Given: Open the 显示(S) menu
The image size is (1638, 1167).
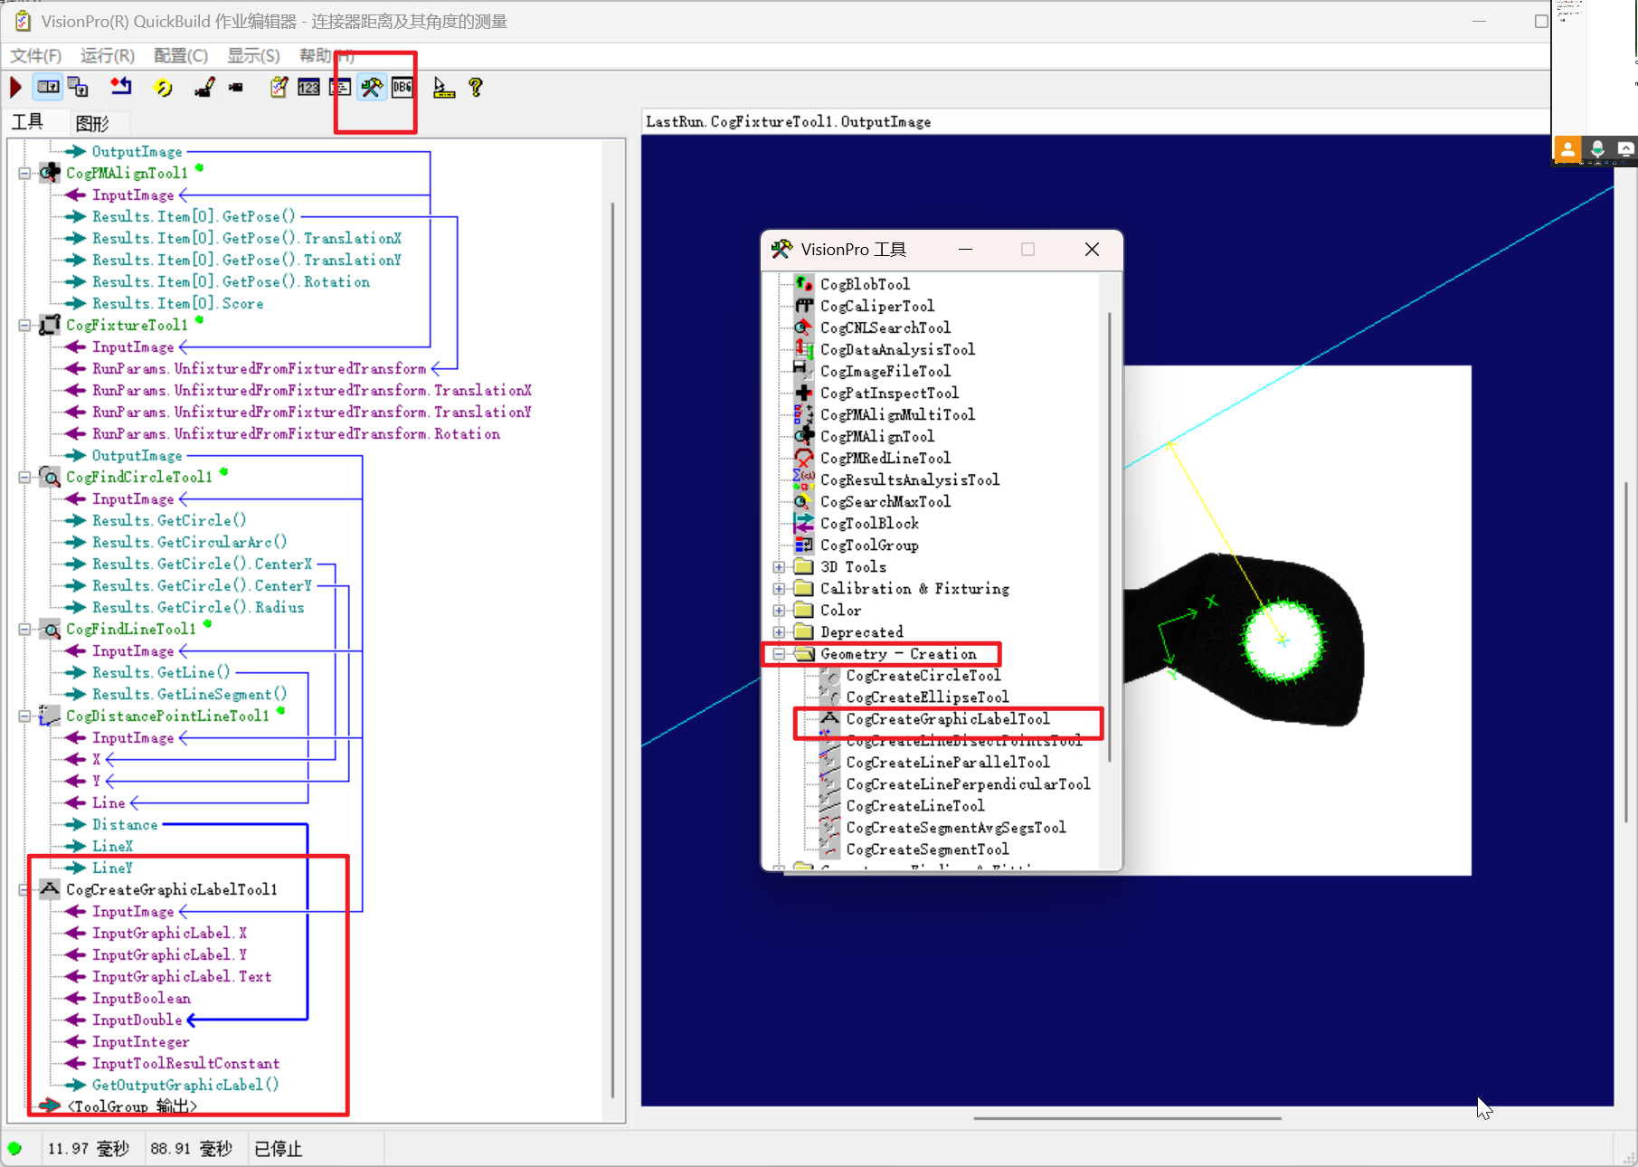Looking at the screenshot, I should tap(253, 56).
